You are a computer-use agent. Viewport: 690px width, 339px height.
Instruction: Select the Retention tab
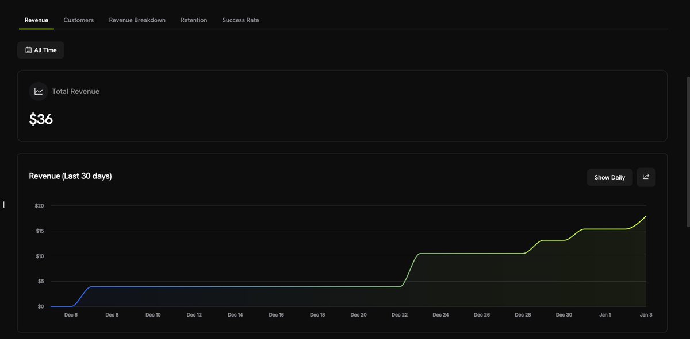194,20
